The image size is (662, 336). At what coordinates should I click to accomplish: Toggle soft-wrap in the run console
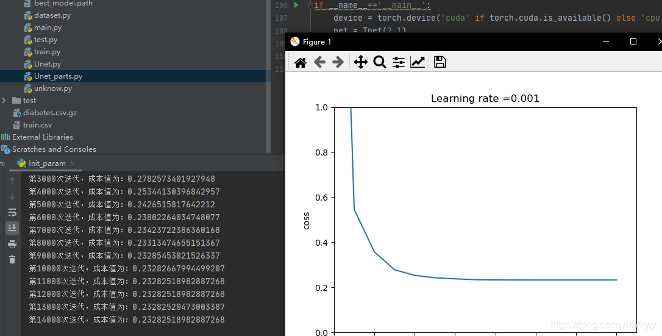[x=12, y=212]
